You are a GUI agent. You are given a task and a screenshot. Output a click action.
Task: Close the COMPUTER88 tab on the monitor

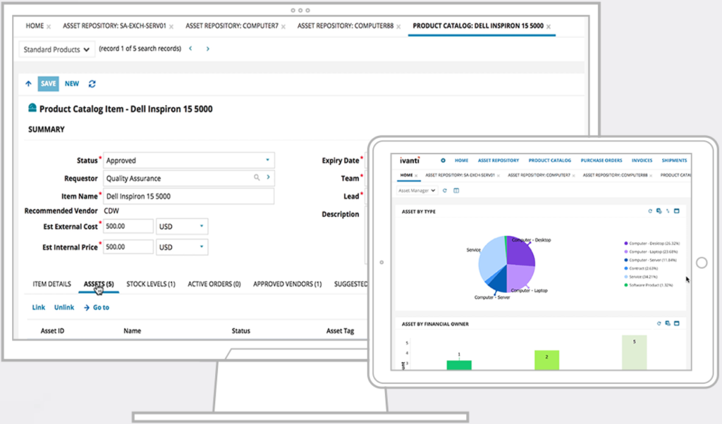(x=398, y=27)
